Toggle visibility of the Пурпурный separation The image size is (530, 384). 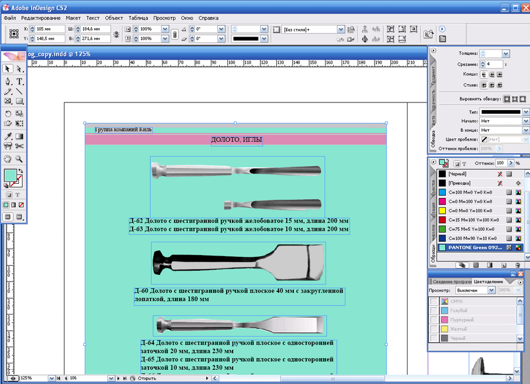click(x=434, y=319)
